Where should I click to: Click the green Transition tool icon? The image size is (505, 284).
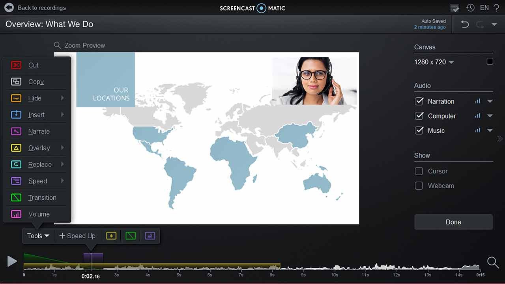[16, 198]
